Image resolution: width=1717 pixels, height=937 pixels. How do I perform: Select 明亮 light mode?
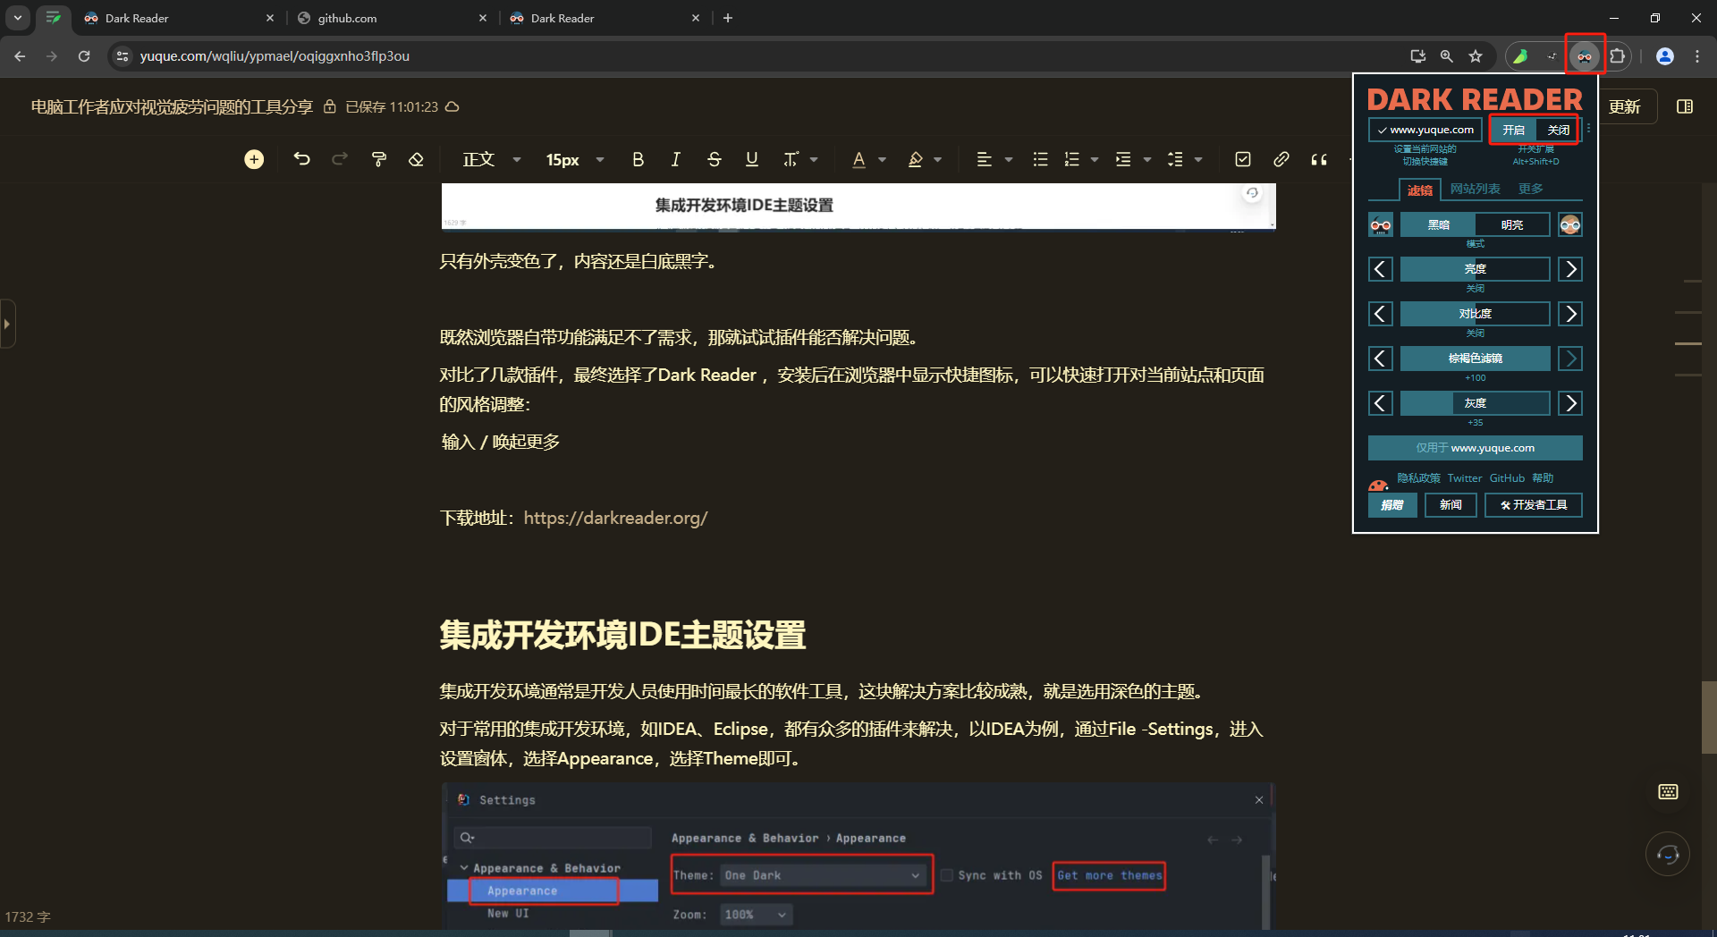1512,224
